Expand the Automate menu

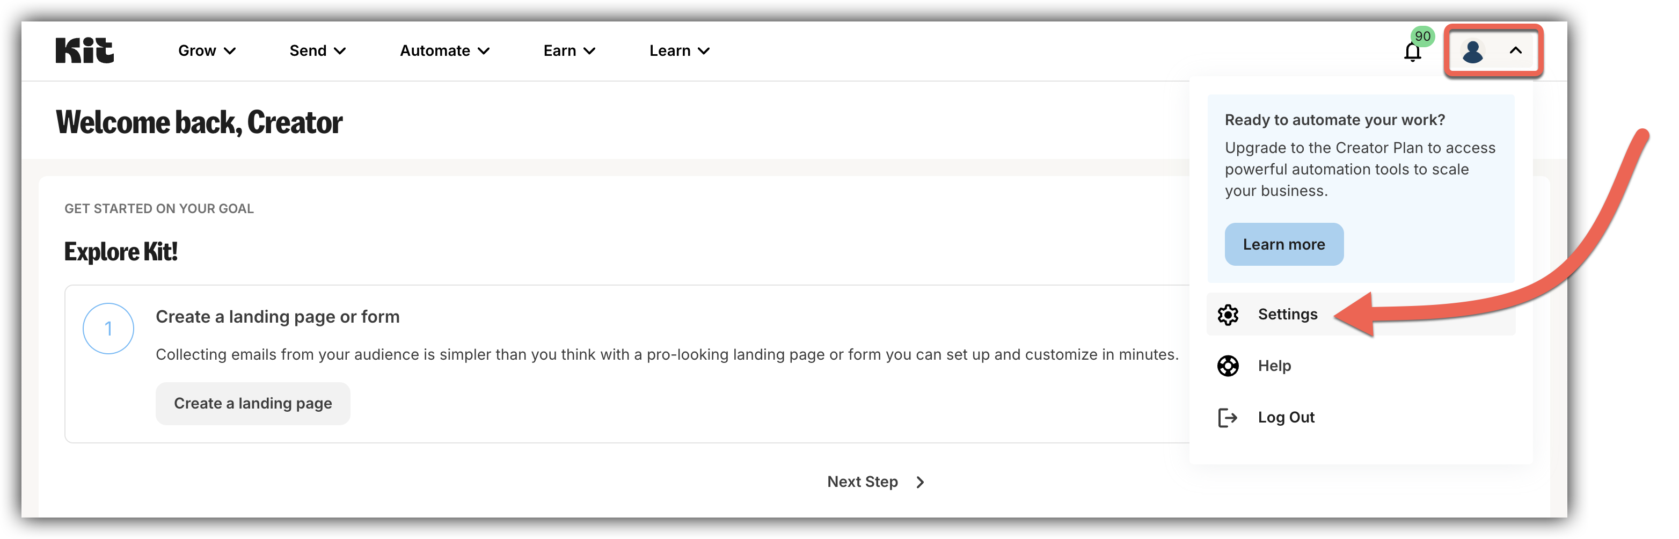click(x=444, y=51)
